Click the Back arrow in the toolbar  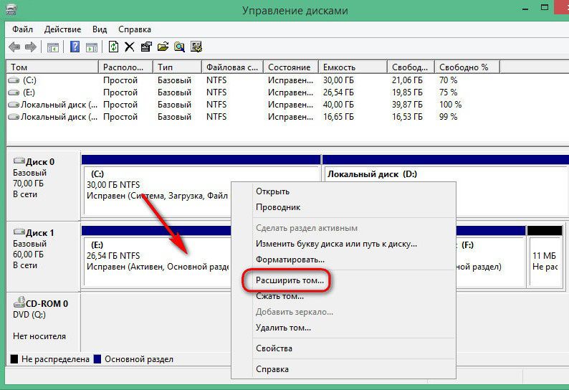(14, 47)
